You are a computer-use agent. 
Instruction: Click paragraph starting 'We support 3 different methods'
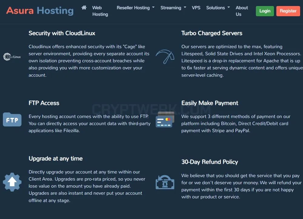[x=236, y=123]
